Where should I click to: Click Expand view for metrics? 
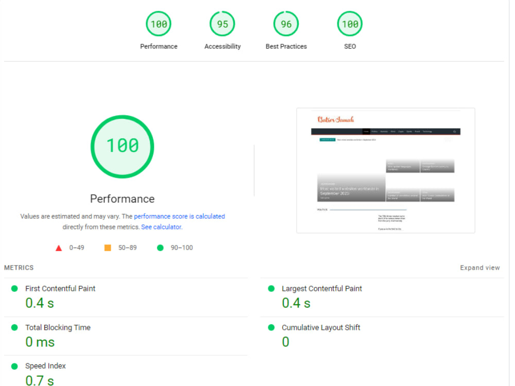pos(480,268)
